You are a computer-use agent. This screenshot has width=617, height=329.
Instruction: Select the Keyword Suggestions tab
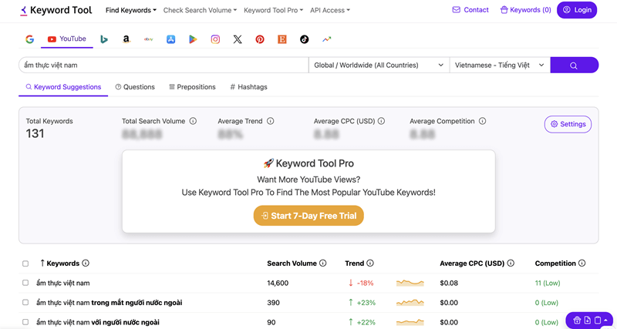pyautogui.click(x=63, y=87)
